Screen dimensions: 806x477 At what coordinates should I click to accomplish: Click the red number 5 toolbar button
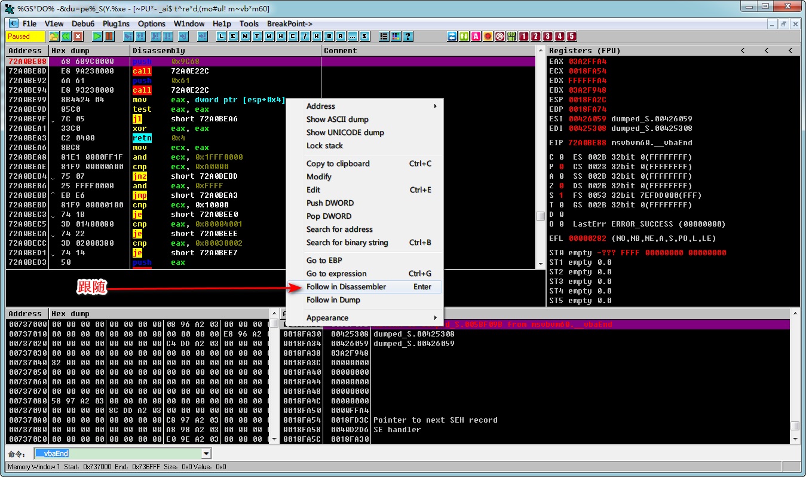[x=571, y=36]
